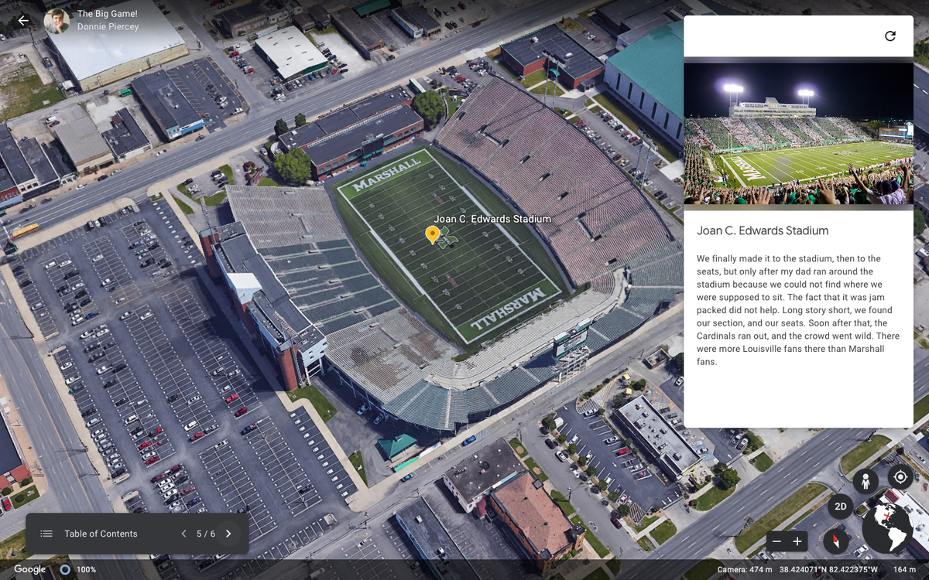
Task: Reload the info panel with refresh icon
Action: 890,36
